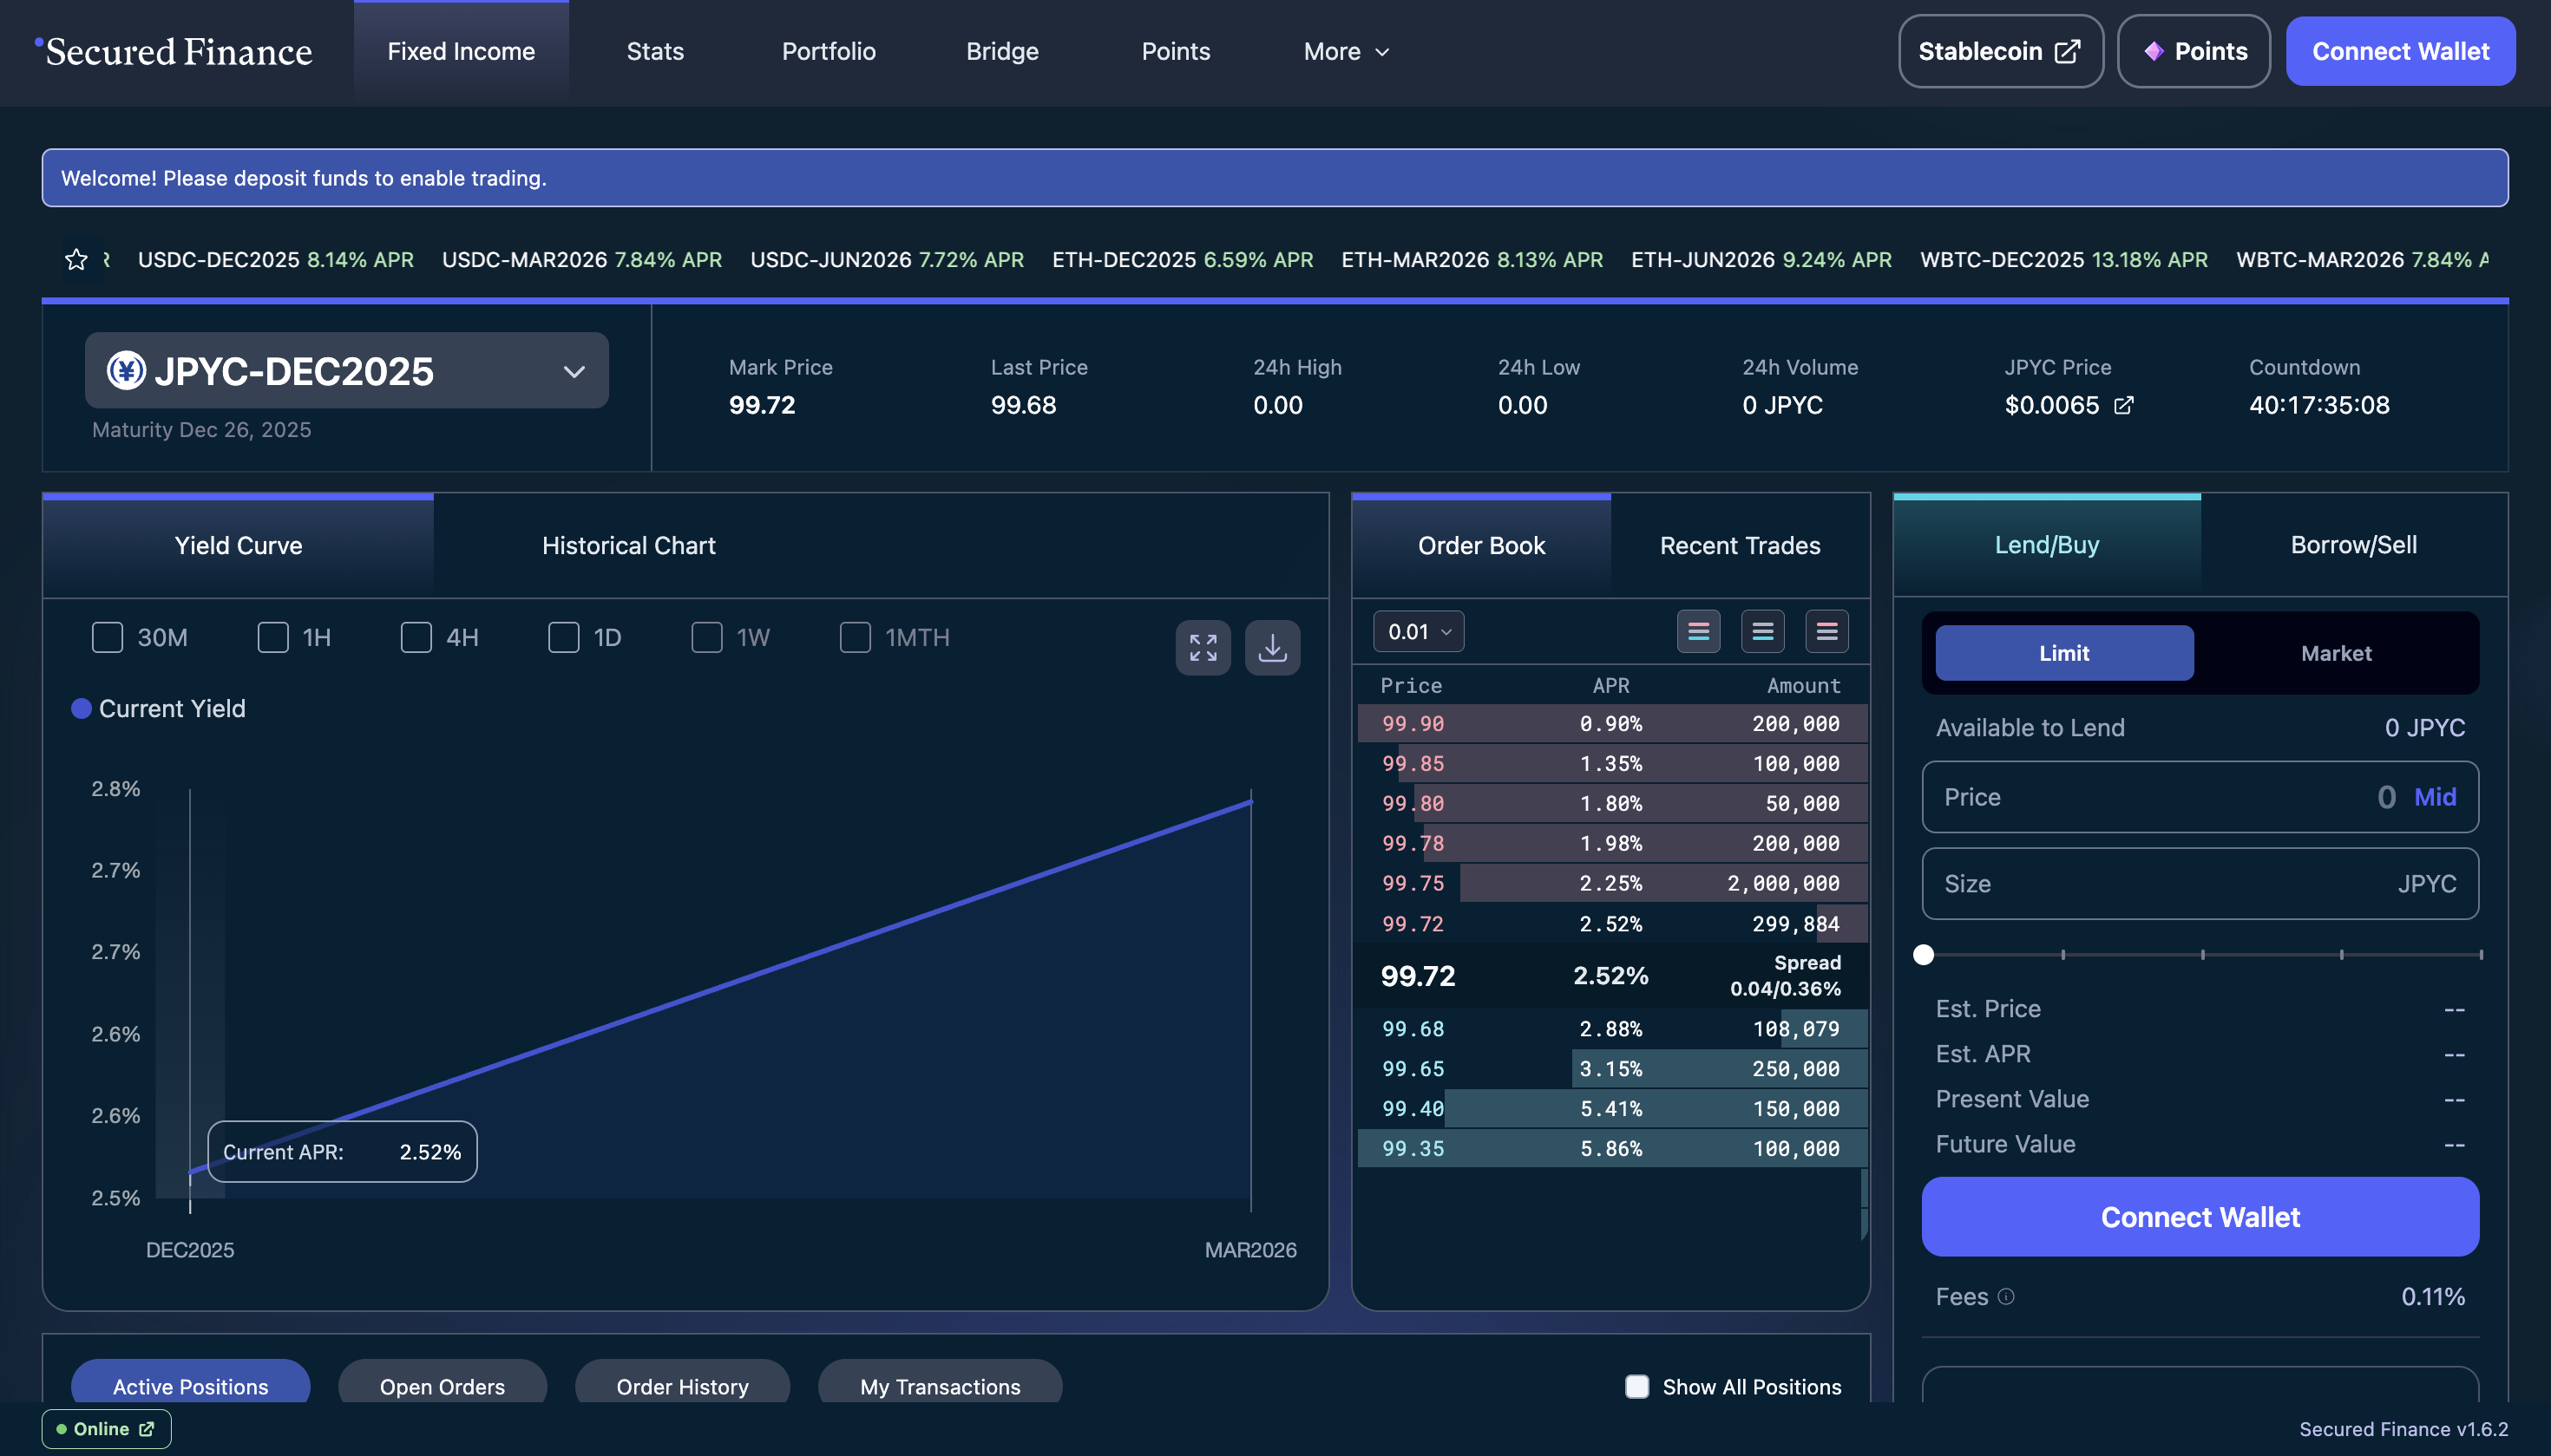Click the favorites star icon in ticker
The width and height of the screenshot is (2551, 1456).
pyautogui.click(x=76, y=260)
